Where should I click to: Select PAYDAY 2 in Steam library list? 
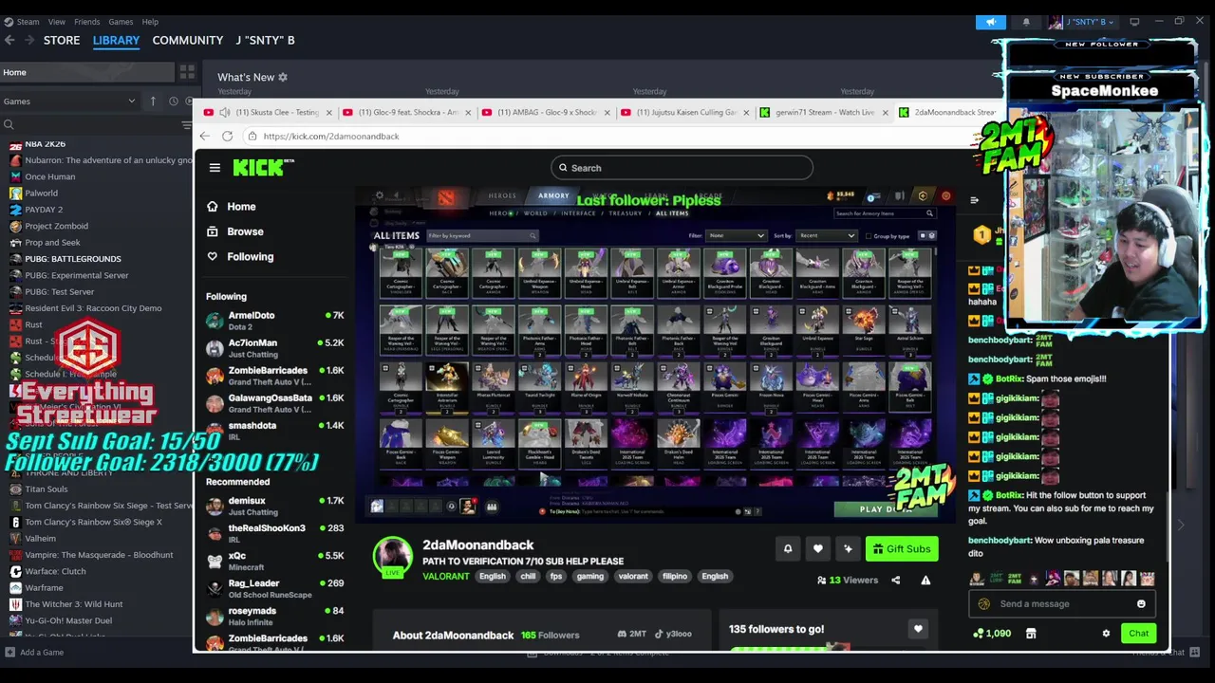[44, 210]
